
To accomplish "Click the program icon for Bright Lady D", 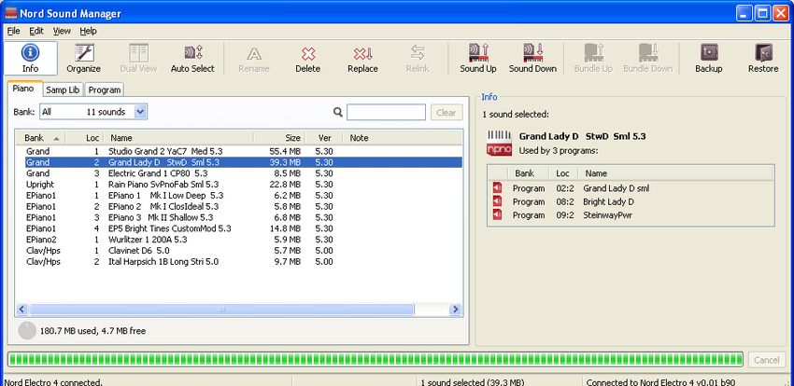I will click(497, 201).
